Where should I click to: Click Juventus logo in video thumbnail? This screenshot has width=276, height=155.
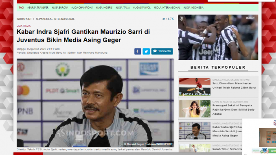(181, 18)
